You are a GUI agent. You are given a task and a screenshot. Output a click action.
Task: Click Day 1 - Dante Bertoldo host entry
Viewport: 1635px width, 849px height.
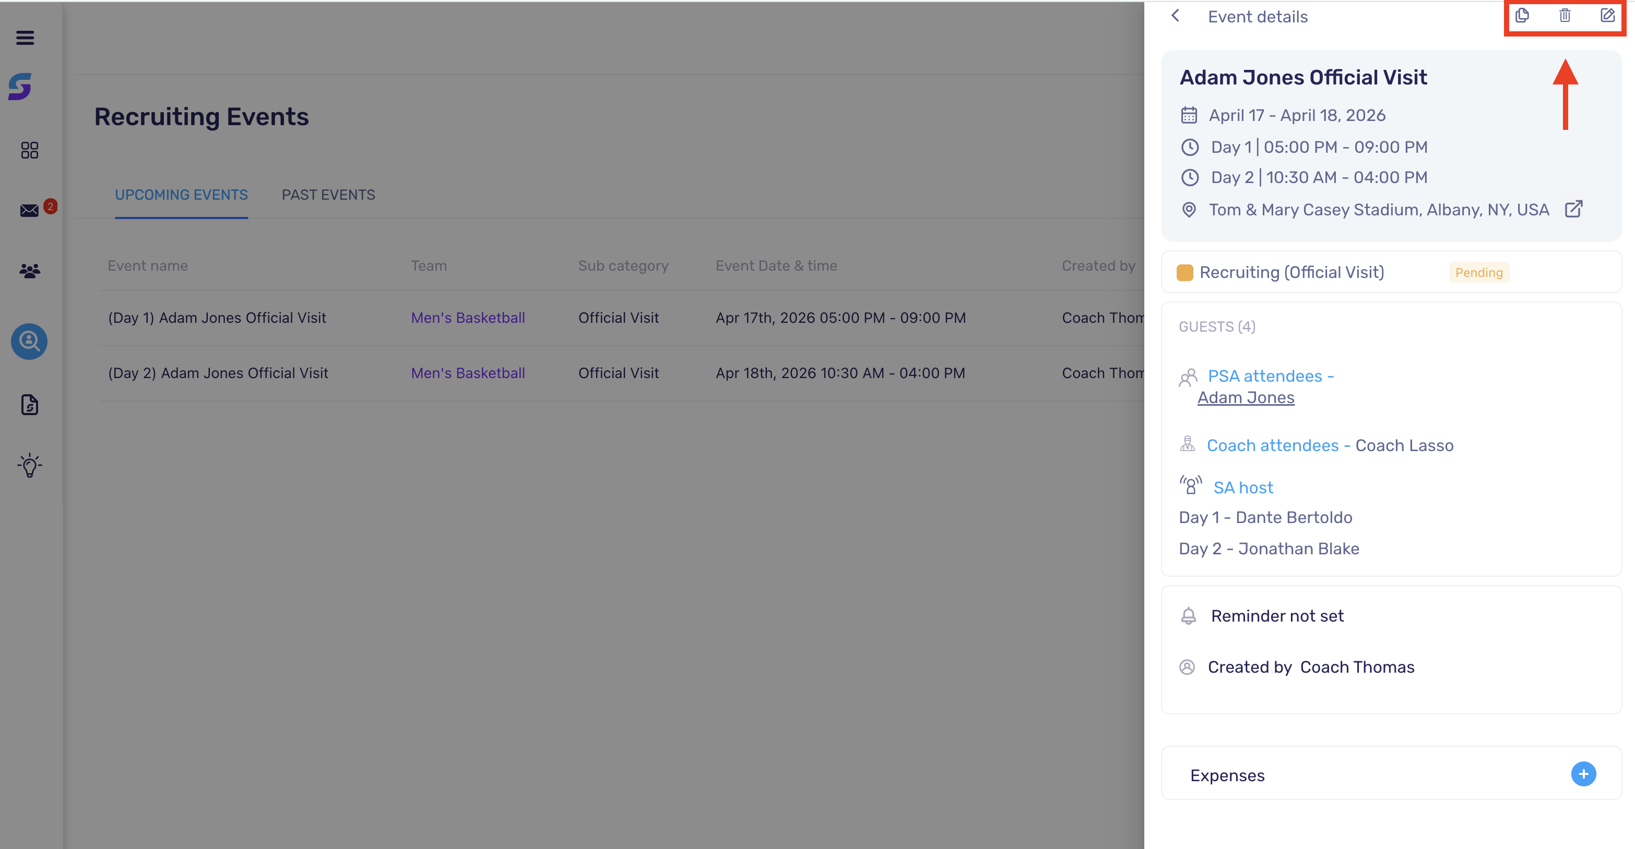(x=1265, y=517)
